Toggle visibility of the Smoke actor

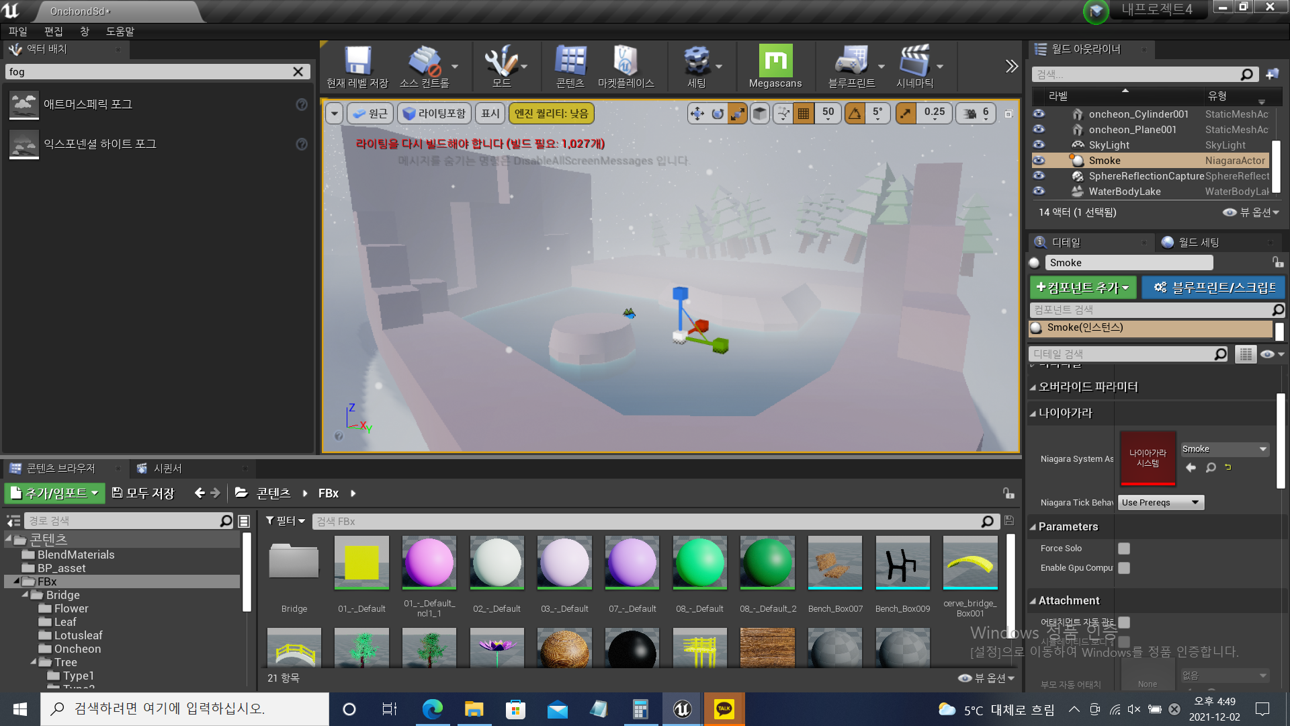[1039, 161]
